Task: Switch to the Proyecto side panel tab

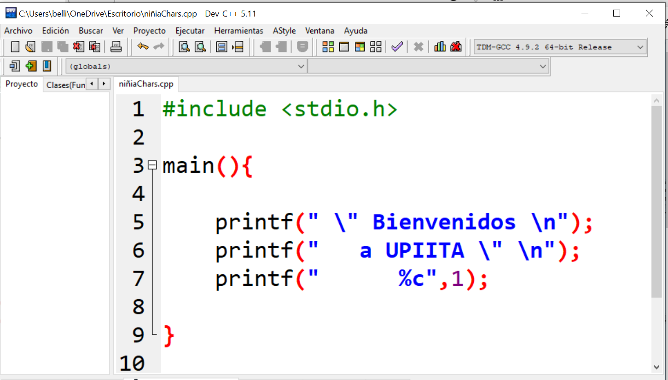Action: point(22,84)
